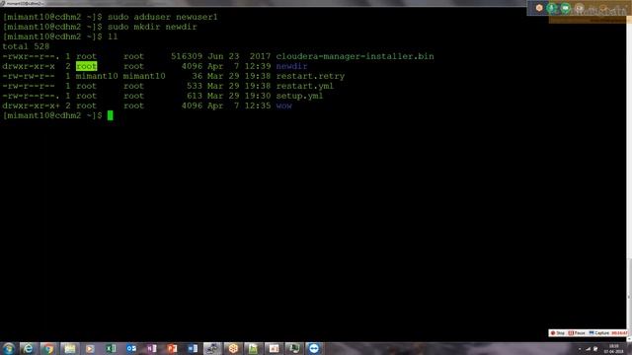Open the Windows Media Player taskbar icon
This screenshot has width=632, height=355.
tap(90, 348)
